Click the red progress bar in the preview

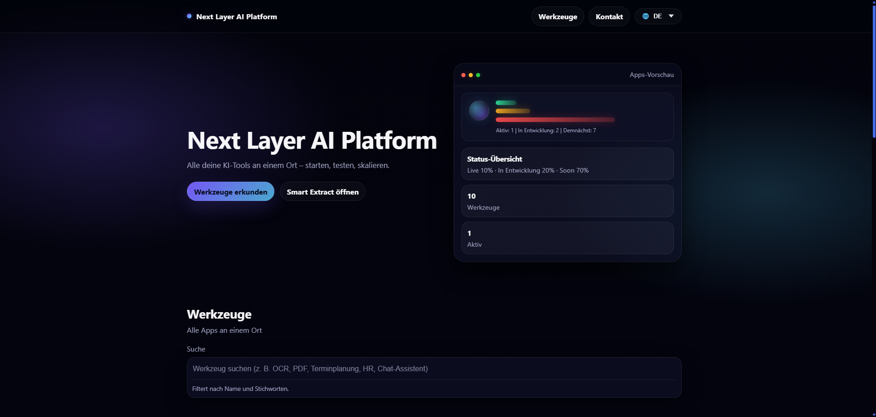(555, 119)
